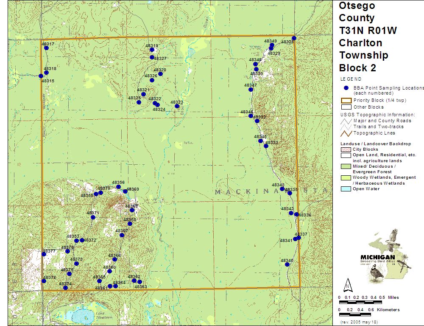
Task: Click sampling point 48371 dot
Action: coord(93,217)
